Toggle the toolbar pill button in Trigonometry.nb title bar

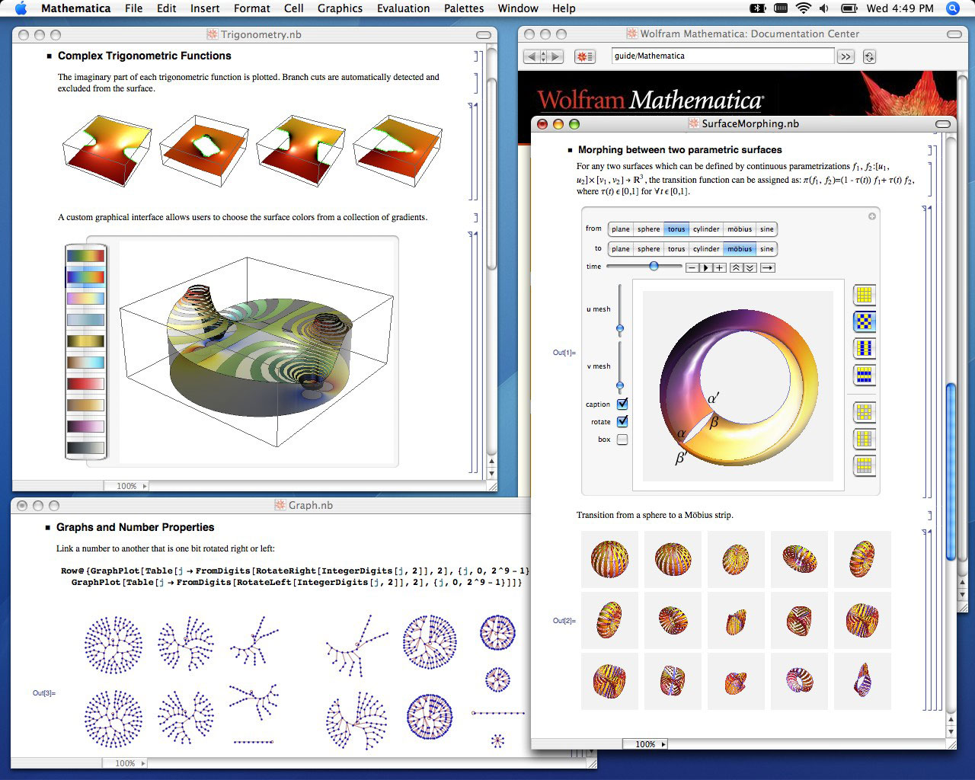tap(483, 35)
